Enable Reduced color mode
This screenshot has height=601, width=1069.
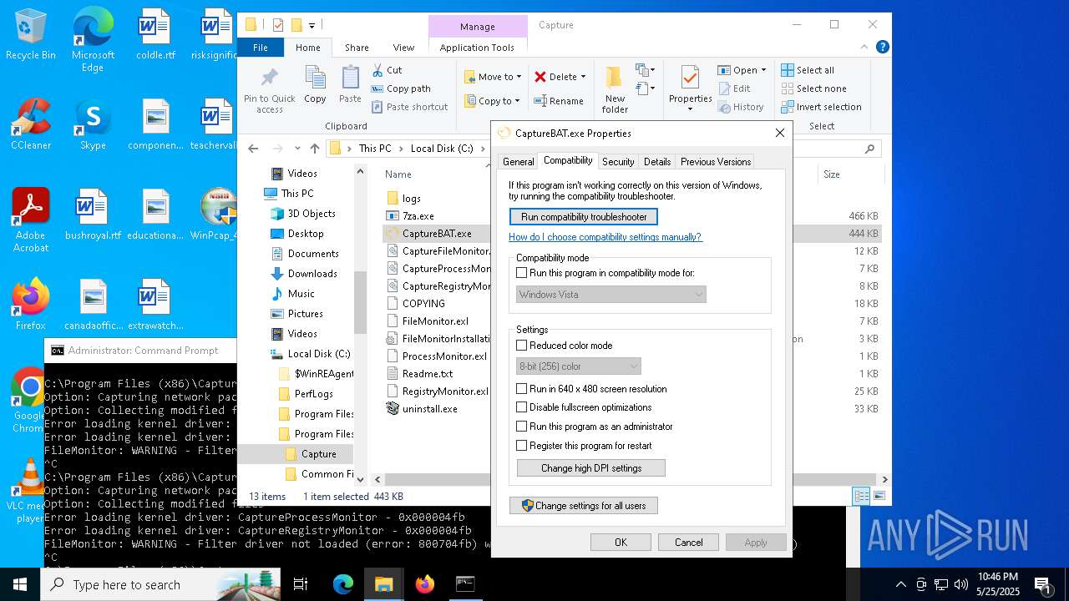tap(522, 346)
